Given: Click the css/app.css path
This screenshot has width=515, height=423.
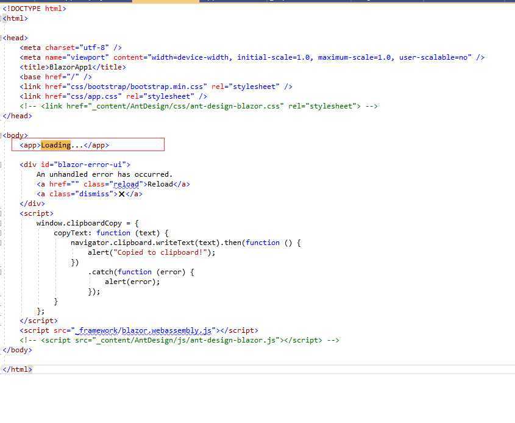Looking at the screenshot, I should coord(94,96).
